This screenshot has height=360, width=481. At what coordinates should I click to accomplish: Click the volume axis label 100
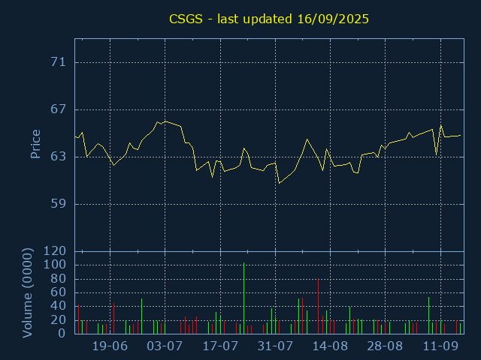tap(55, 265)
